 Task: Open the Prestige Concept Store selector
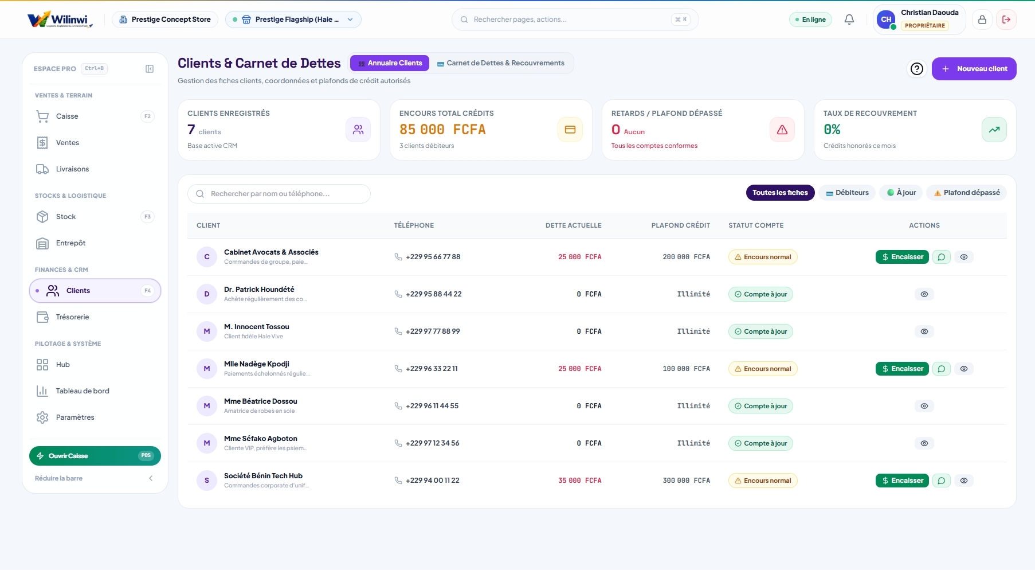tap(165, 19)
